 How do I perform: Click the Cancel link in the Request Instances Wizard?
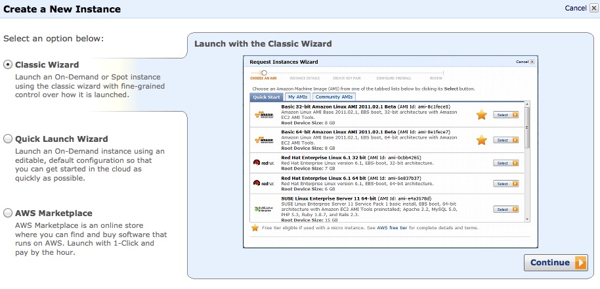[522, 62]
